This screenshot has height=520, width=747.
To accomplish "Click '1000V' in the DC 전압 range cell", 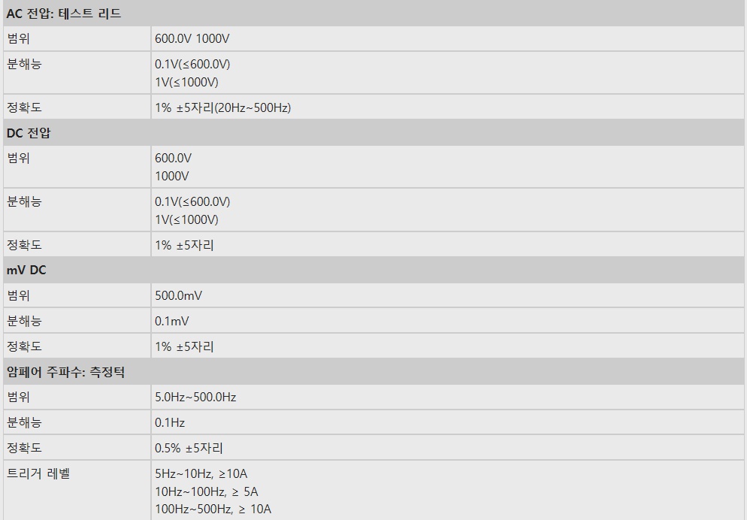I will pos(172,176).
